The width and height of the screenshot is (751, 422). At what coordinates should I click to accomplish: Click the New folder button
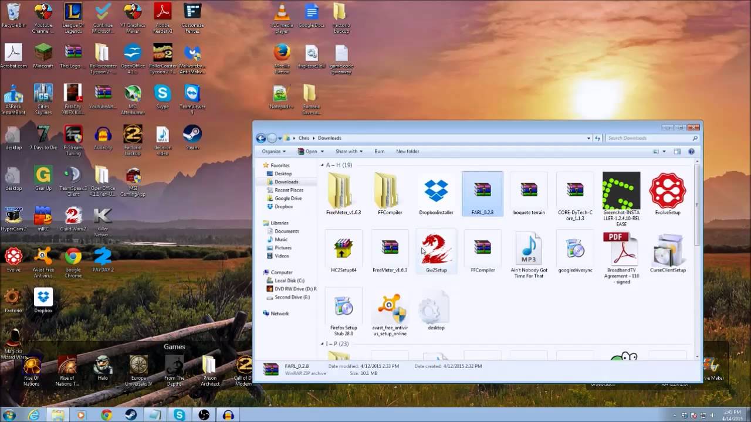coord(407,151)
